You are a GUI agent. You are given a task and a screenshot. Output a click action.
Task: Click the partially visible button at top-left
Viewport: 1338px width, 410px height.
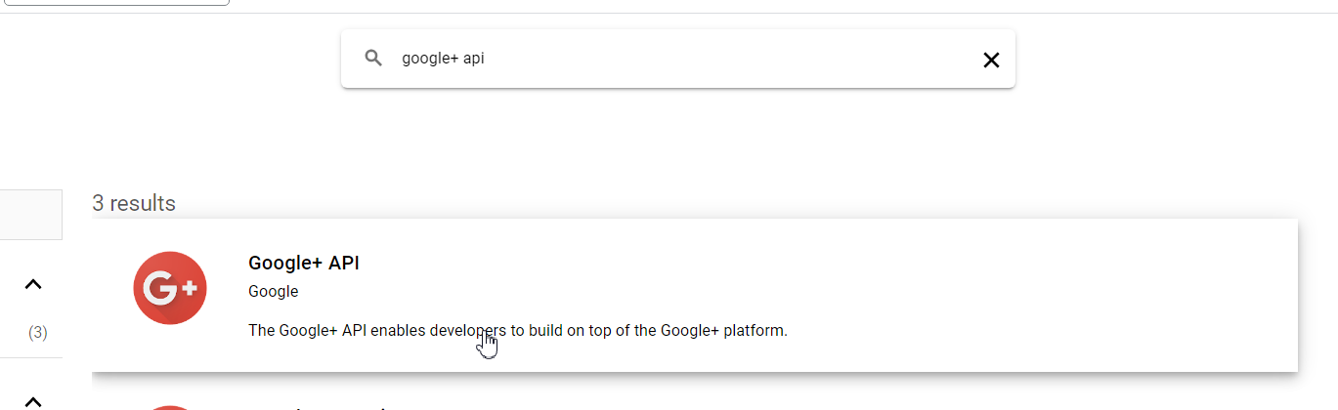[x=115, y=3]
